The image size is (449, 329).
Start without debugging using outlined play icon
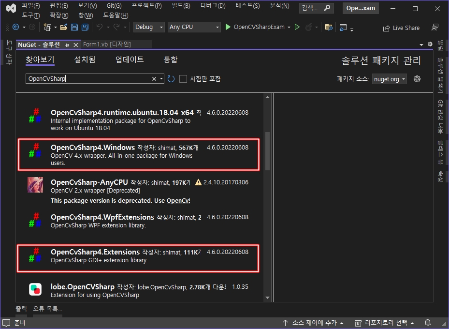(297, 27)
